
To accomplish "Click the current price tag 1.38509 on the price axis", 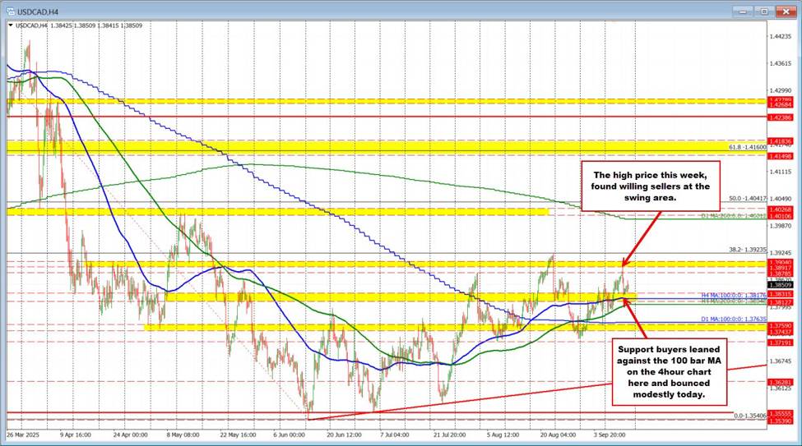I will tap(780, 285).
